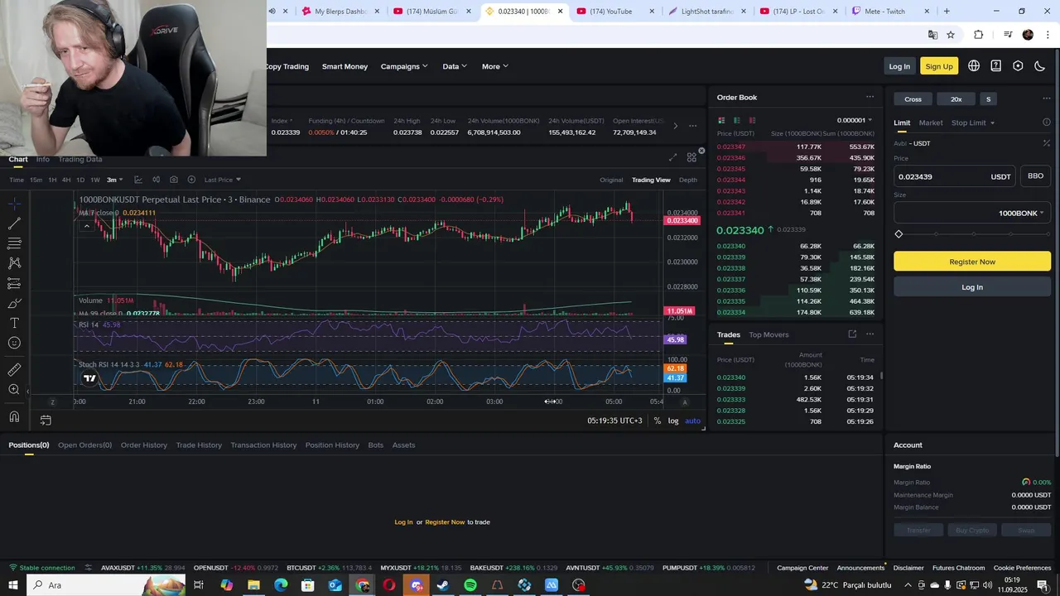This screenshot has height=596, width=1060.
Task: Open order type info icon
Action: [x=1046, y=123]
